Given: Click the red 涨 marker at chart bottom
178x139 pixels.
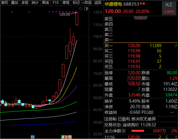Looking at the screenshot, I should [66, 137].
